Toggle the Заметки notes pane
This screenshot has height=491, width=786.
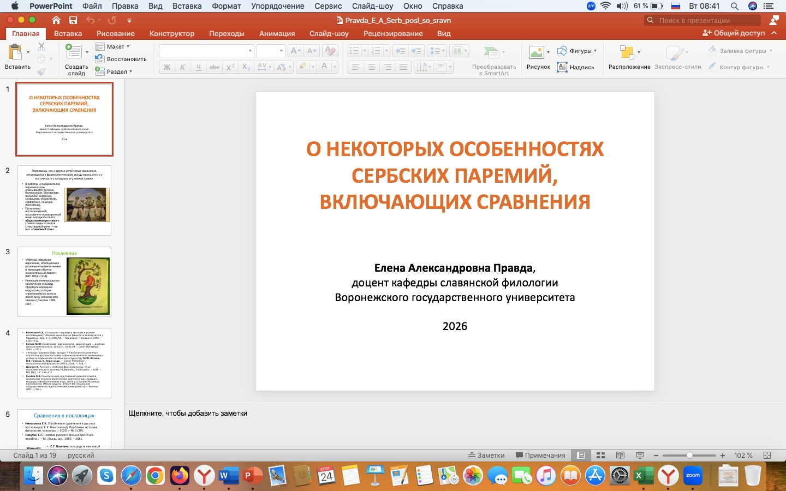coord(486,456)
